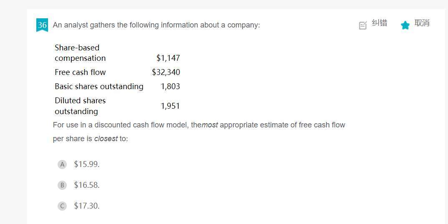This screenshot has height=224, width=448.
Task: Click the $1,147 compensation value
Action: pyautogui.click(x=168, y=58)
